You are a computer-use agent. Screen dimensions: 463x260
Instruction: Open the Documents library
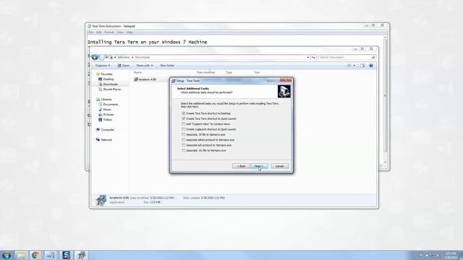coord(109,104)
